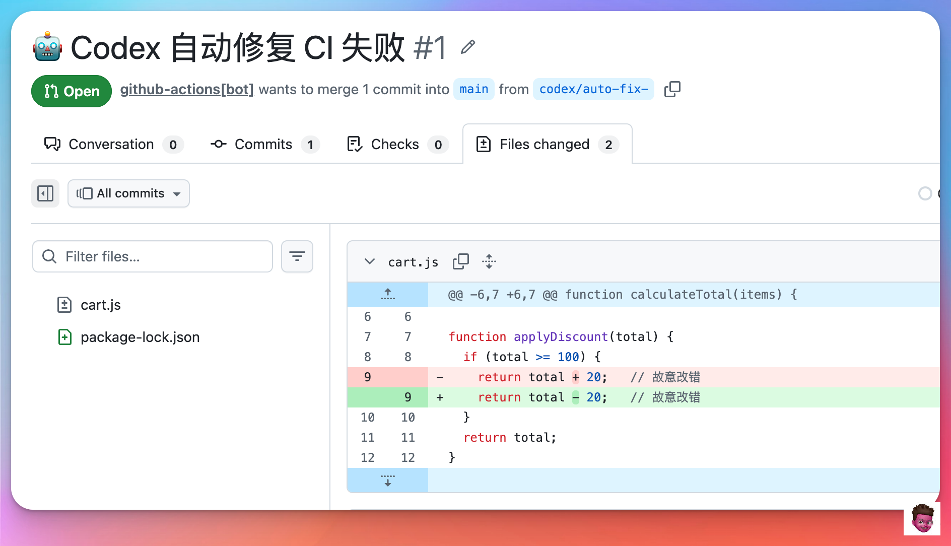Open the file filter options button
951x546 pixels.
point(297,256)
